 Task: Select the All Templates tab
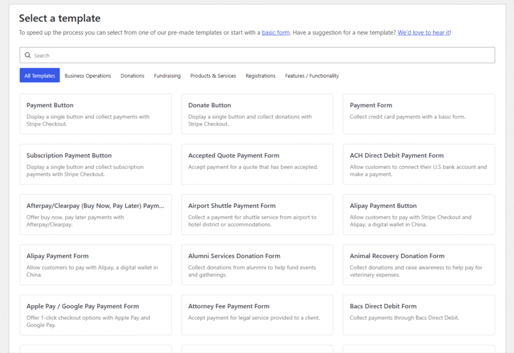(40, 75)
